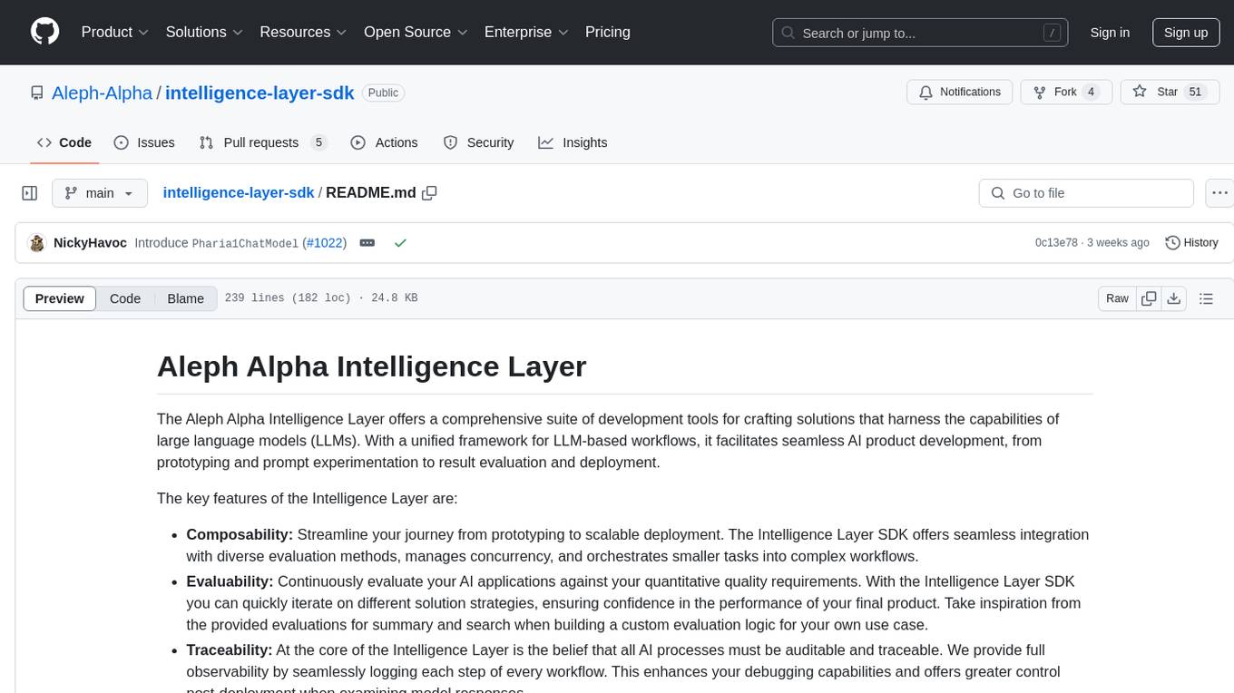Screen dimensions: 1234x693
Task: Open the Actions tab
Action: pos(384,142)
